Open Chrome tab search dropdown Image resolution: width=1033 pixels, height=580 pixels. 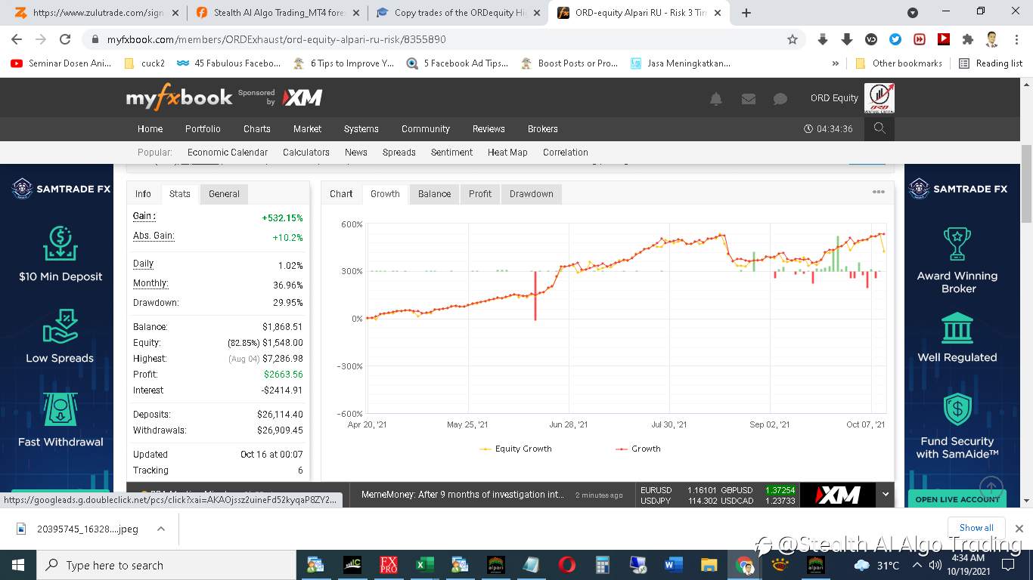913,13
